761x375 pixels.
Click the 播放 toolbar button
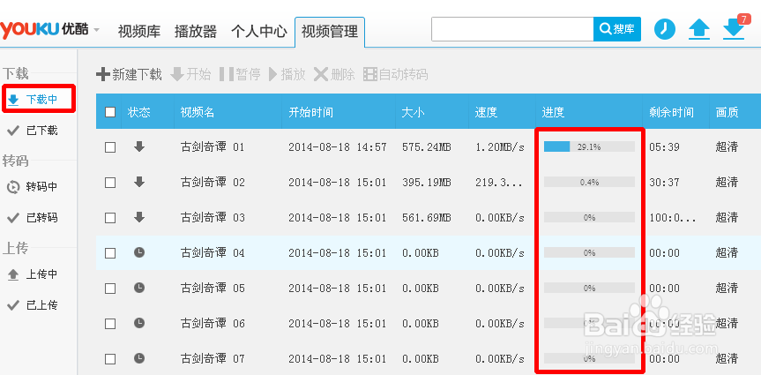click(x=287, y=74)
